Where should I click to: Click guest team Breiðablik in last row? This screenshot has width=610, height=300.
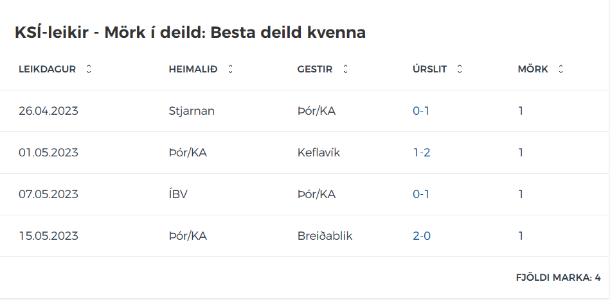point(325,236)
